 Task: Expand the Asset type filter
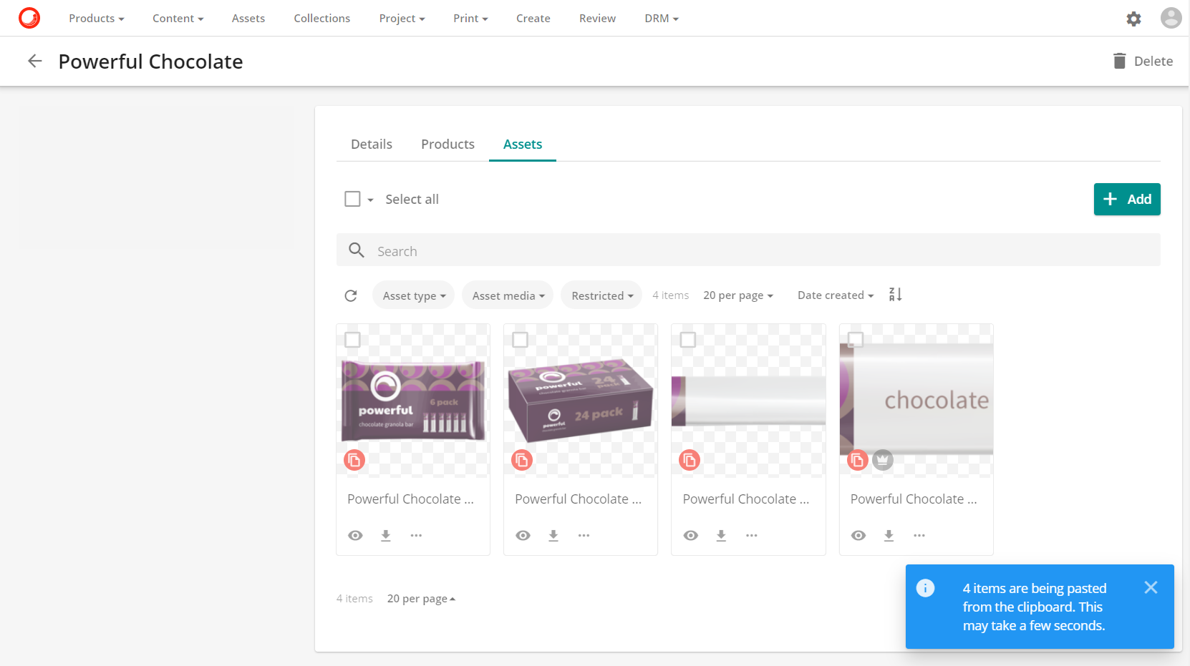[413, 295]
